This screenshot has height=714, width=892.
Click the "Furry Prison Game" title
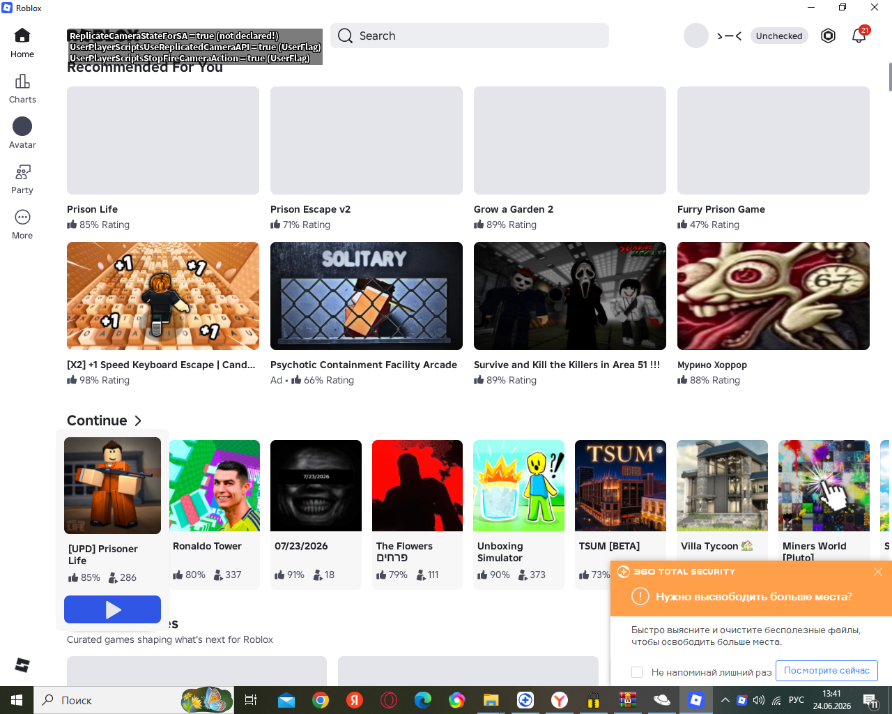[x=721, y=209]
